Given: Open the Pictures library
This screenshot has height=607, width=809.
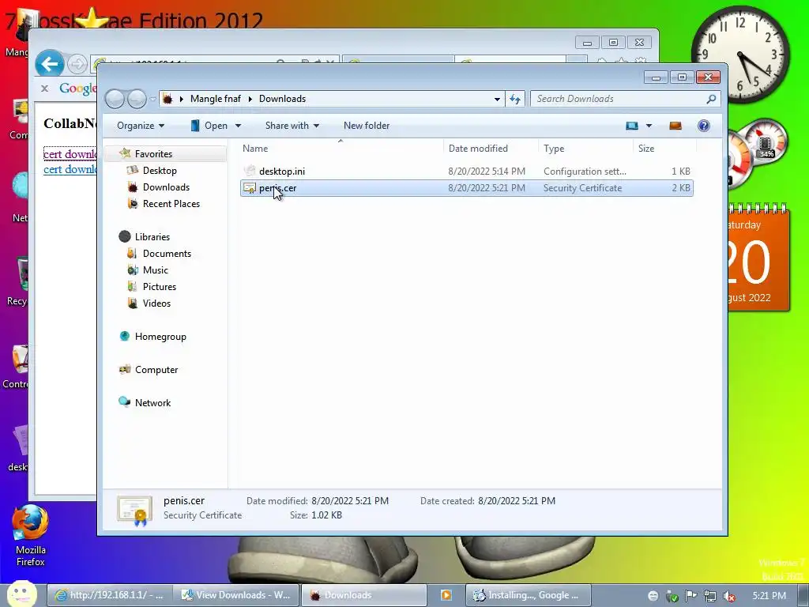Looking at the screenshot, I should [x=160, y=286].
